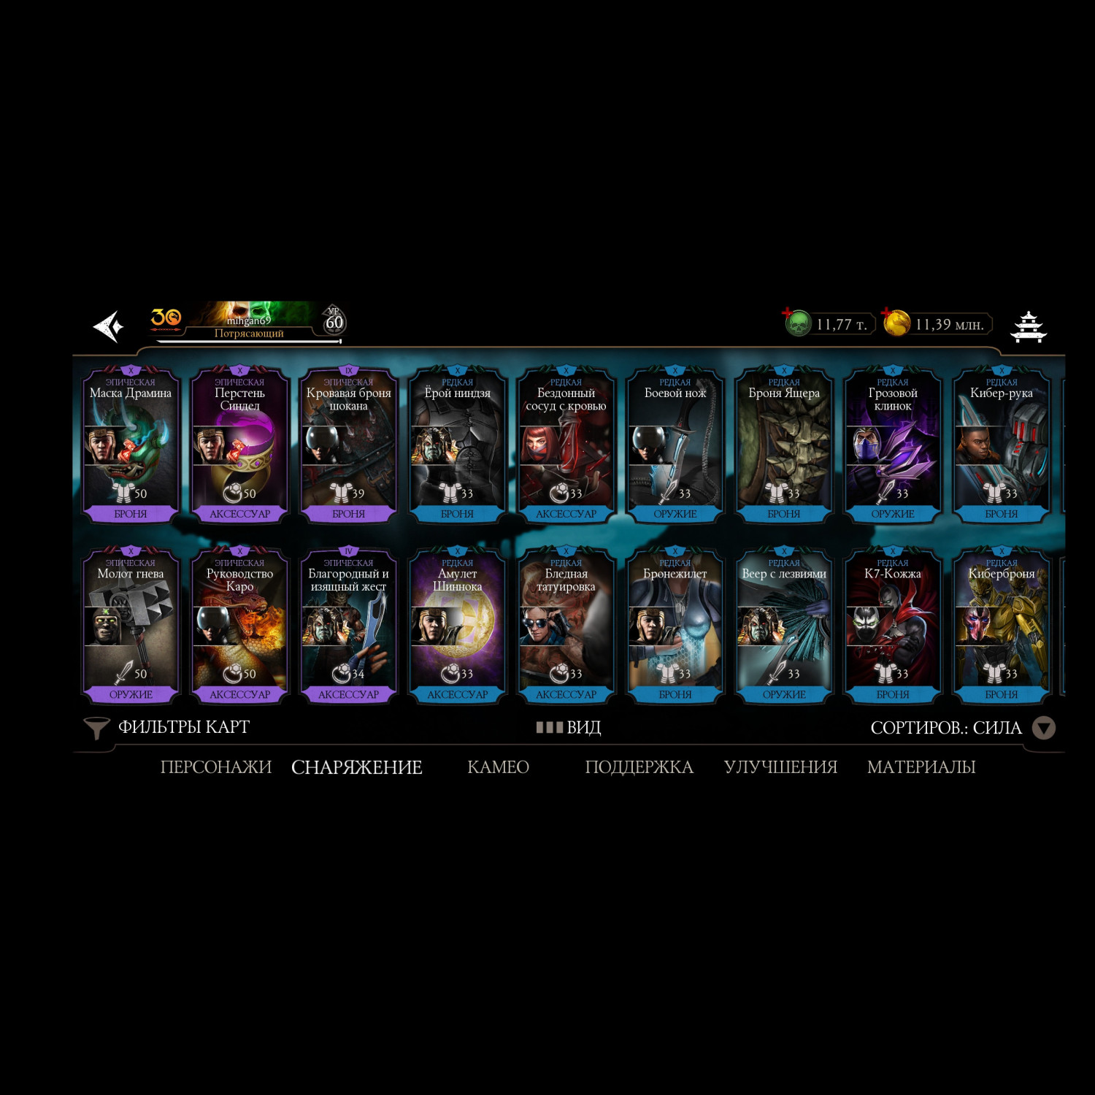This screenshot has height=1095, width=1095.
Task: Open the temple home icon
Action: coord(1028,327)
